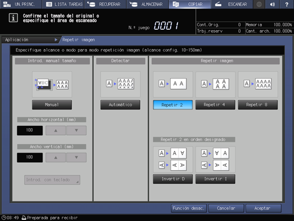Click the Repetir 2 layout illustration

pyautogui.click(x=173, y=84)
